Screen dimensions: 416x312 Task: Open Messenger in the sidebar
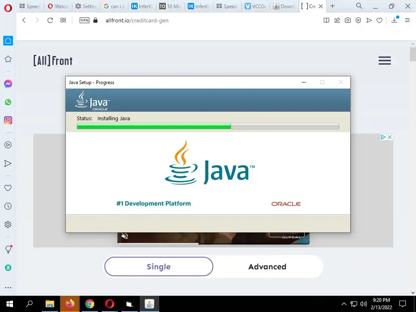coord(8,84)
